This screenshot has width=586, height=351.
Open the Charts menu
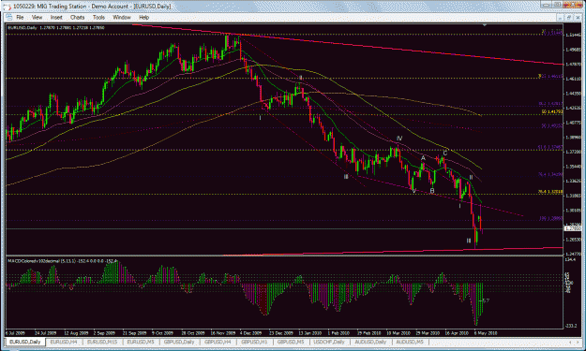(x=78, y=17)
